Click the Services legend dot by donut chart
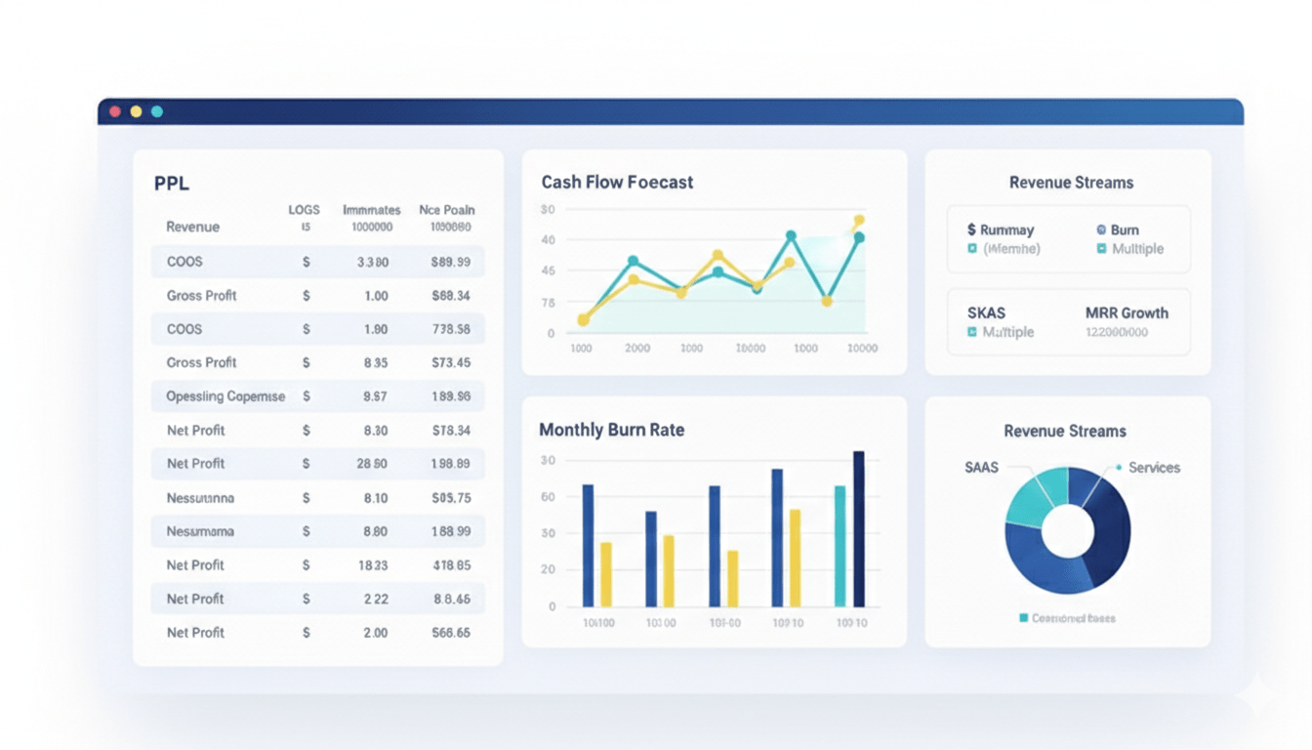Viewport: 1312px width, 750px height. 1119,468
